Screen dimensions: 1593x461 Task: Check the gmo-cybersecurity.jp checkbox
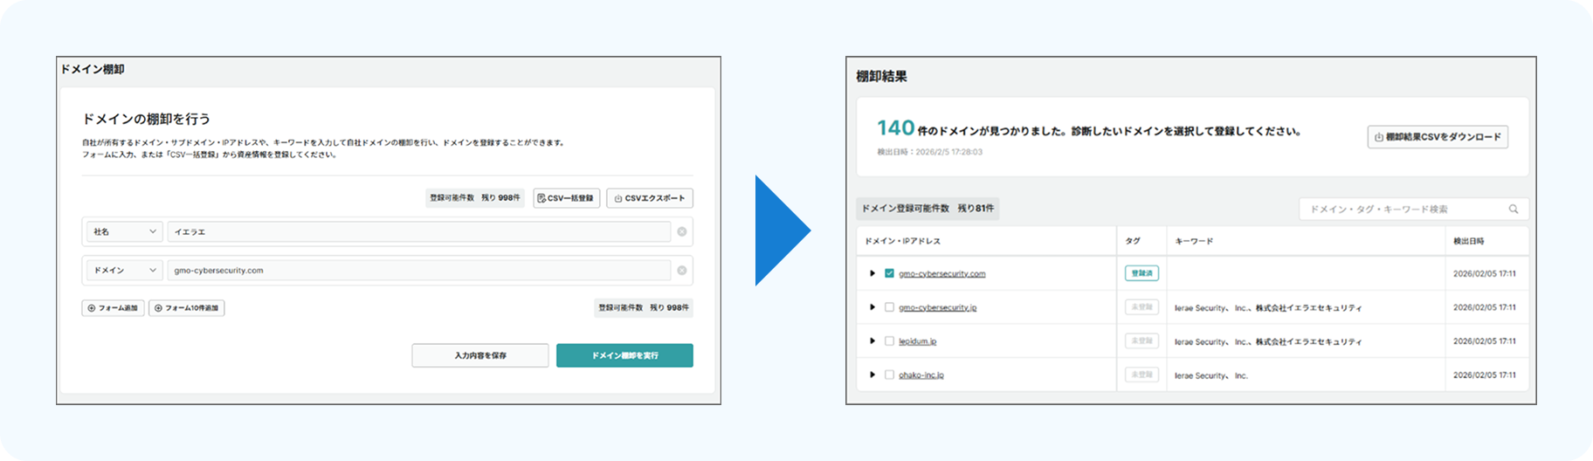tap(889, 307)
